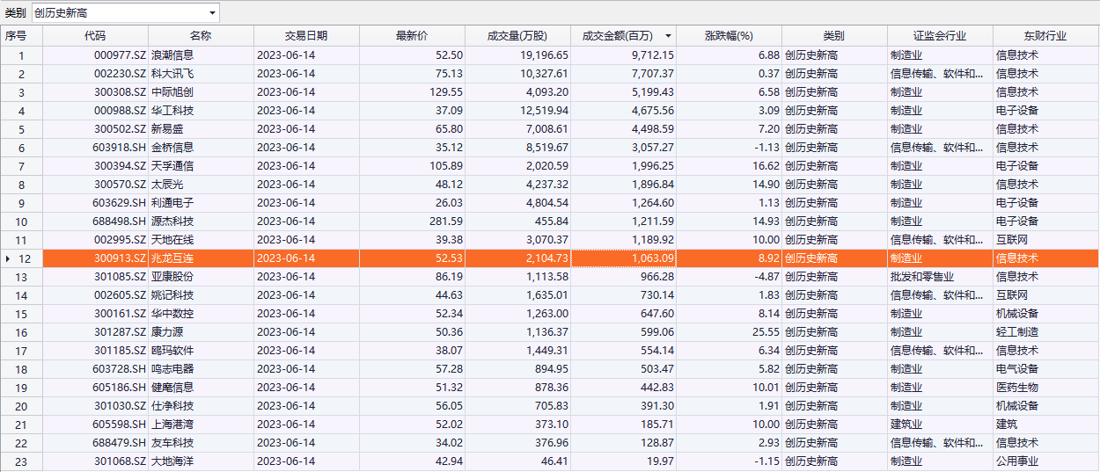This screenshot has height=472, width=1100.
Task: Select row number 5 in the grid
Action: [x=21, y=129]
